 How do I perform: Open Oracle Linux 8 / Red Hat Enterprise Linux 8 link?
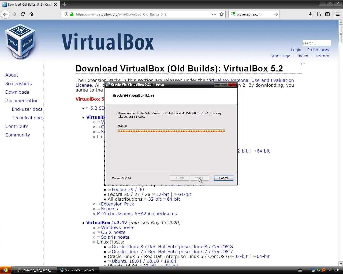point(172,247)
